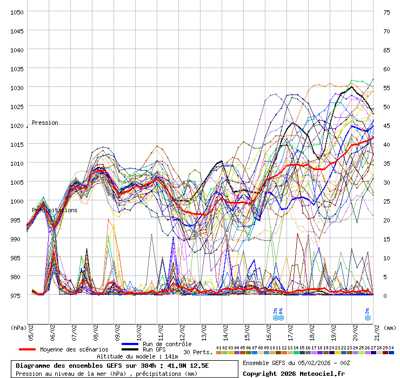Choose perturbation 14 bright green swatch

(296, 353)
